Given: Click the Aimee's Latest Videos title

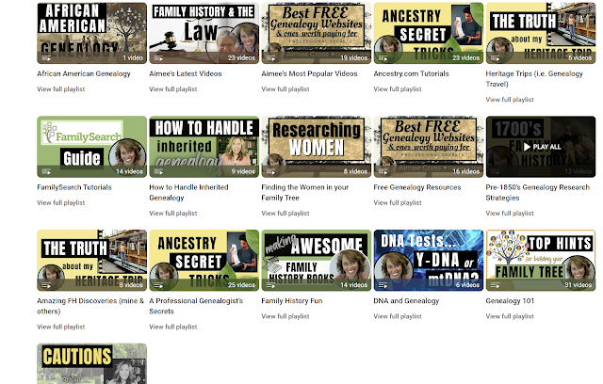Looking at the screenshot, I should pos(186,73).
